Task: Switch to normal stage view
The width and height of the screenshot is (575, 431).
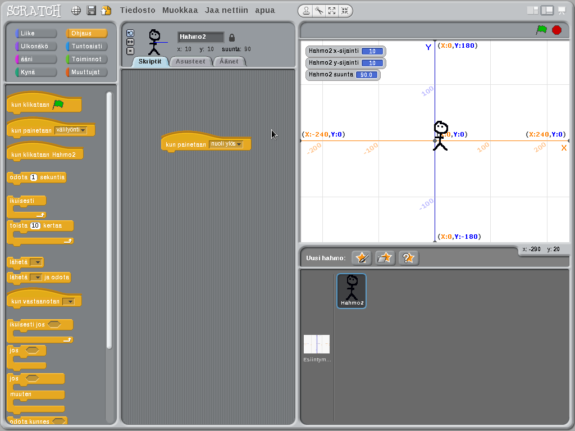Action: click(547, 11)
